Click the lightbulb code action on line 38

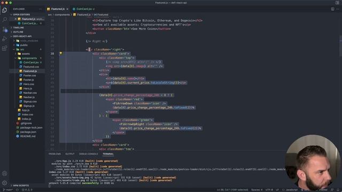[x=61, y=53]
